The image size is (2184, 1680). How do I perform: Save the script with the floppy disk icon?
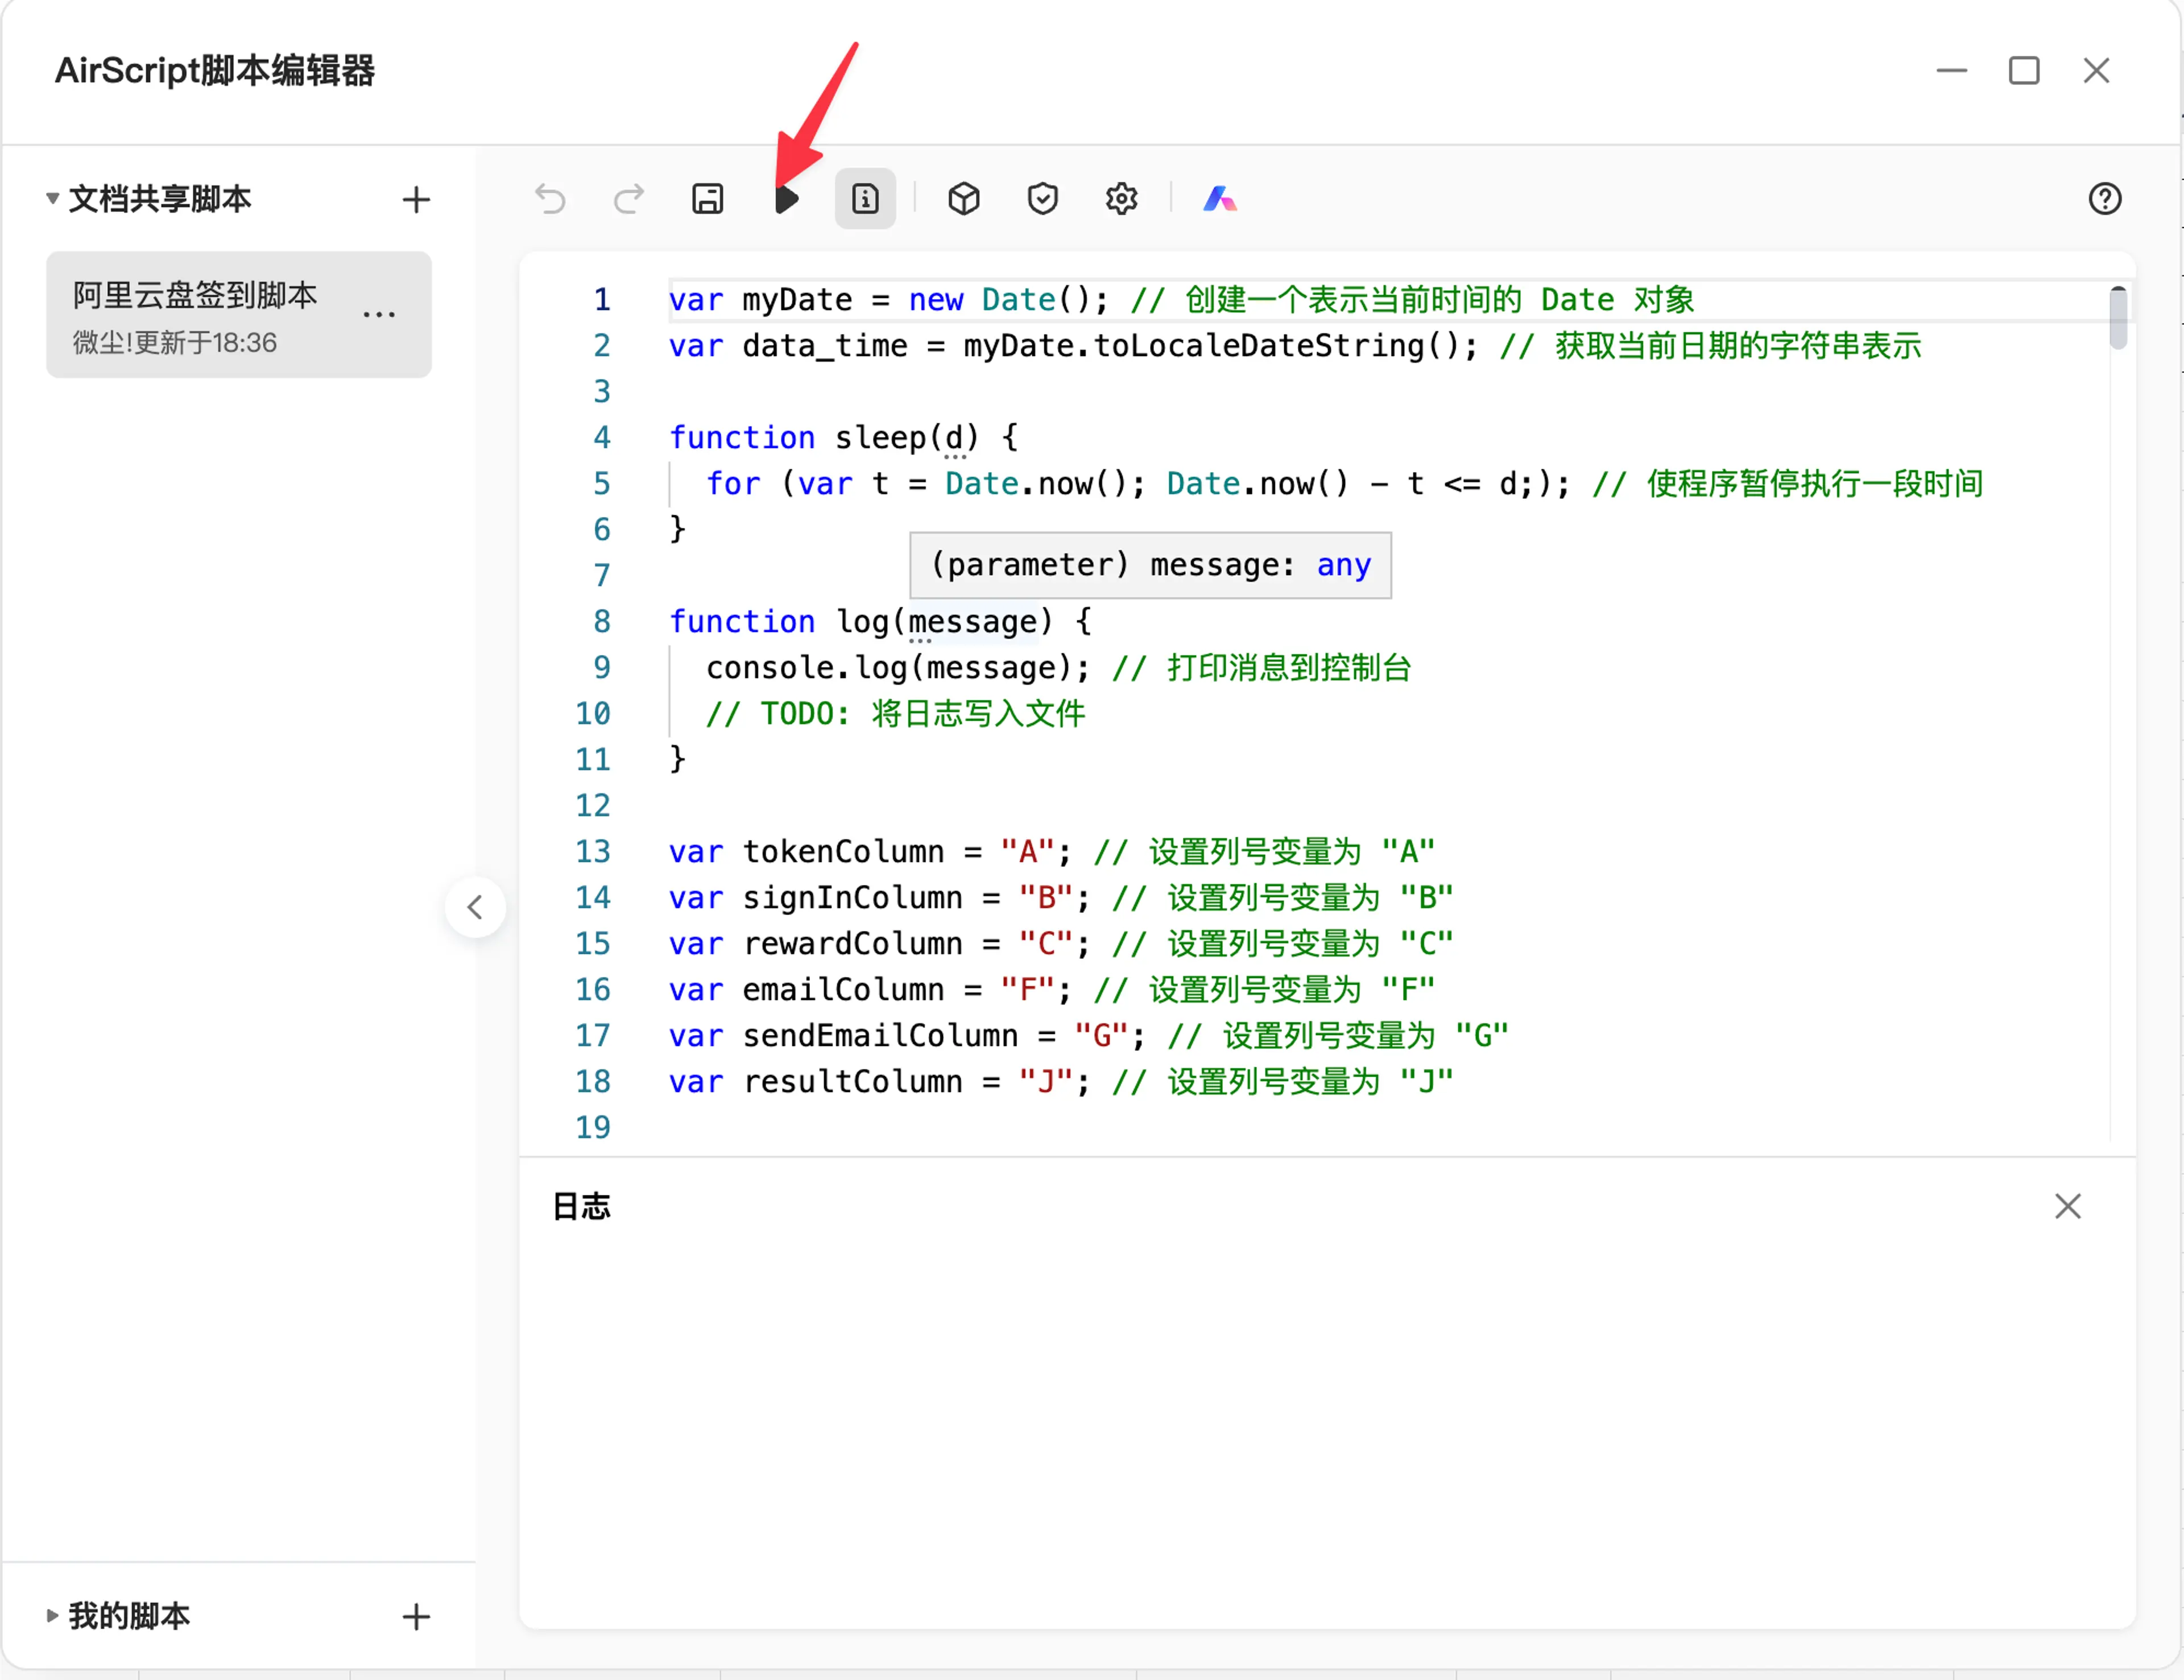click(x=708, y=199)
